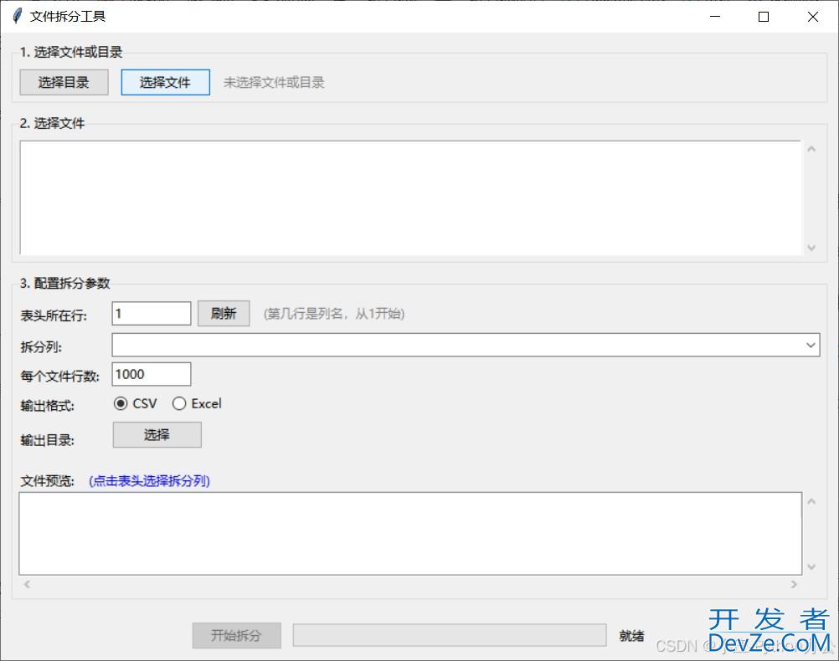Click the rows-per-file input showing 1000
This screenshot has width=839, height=661.
(x=151, y=374)
